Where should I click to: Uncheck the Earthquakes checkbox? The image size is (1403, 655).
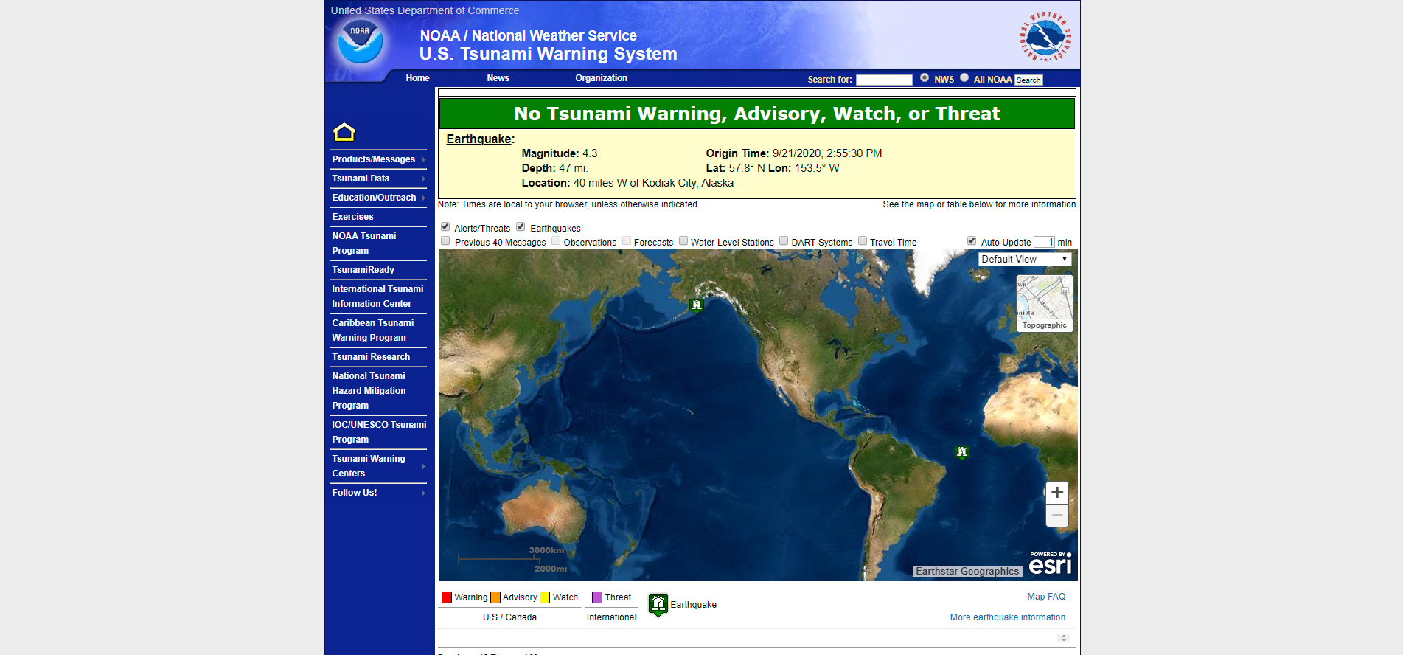pos(521,227)
